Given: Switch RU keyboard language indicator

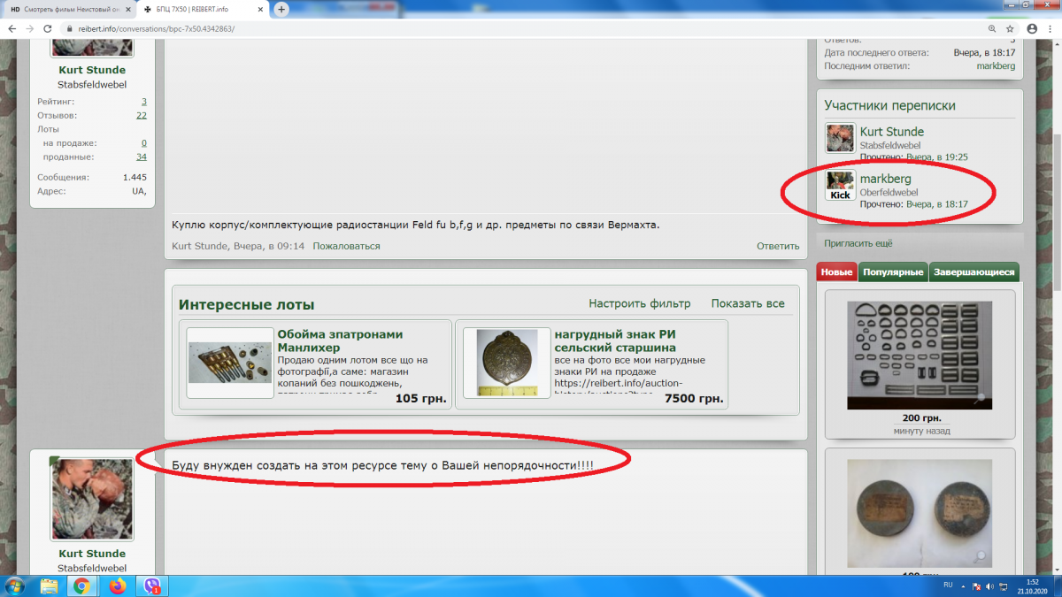Looking at the screenshot, I should coord(946,586).
